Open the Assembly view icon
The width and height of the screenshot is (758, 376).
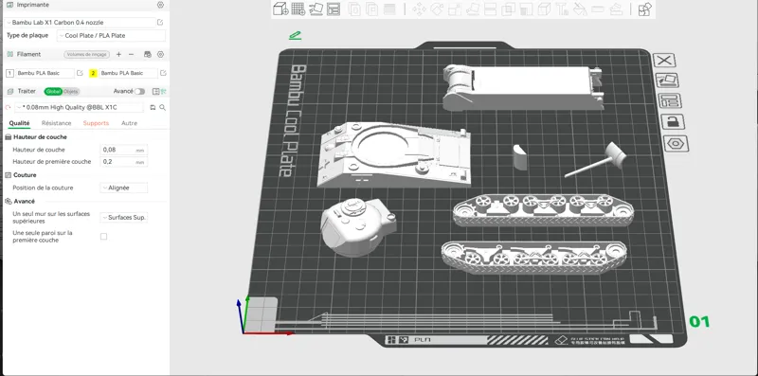point(645,9)
